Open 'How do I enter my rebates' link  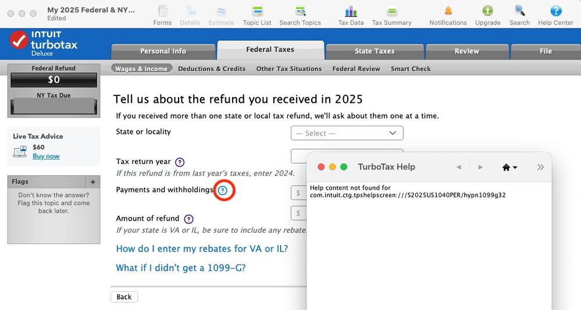(202, 248)
